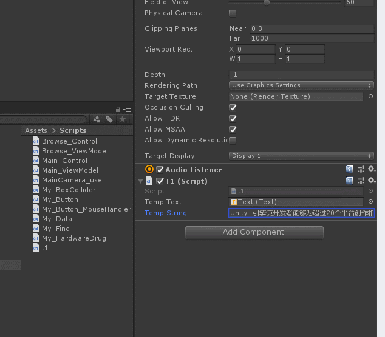Screen dimensions: 385x337
Task: Click the Depth value field
Action: [x=302, y=75]
